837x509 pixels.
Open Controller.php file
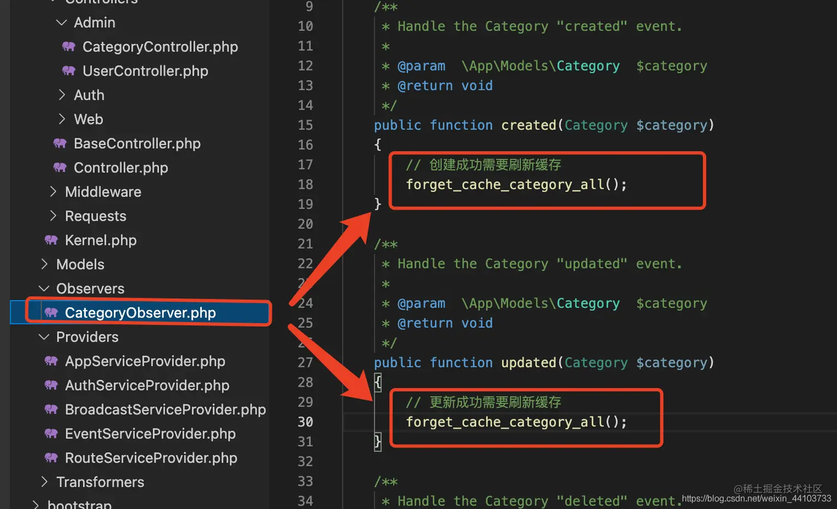[121, 168]
